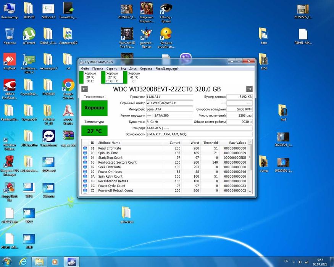Click the Threshold column header

[x=210, y=143]
